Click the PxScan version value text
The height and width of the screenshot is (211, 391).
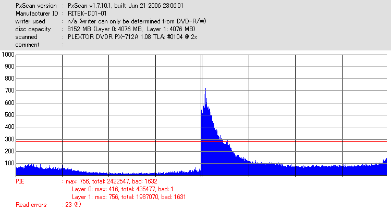click(126, 6)
